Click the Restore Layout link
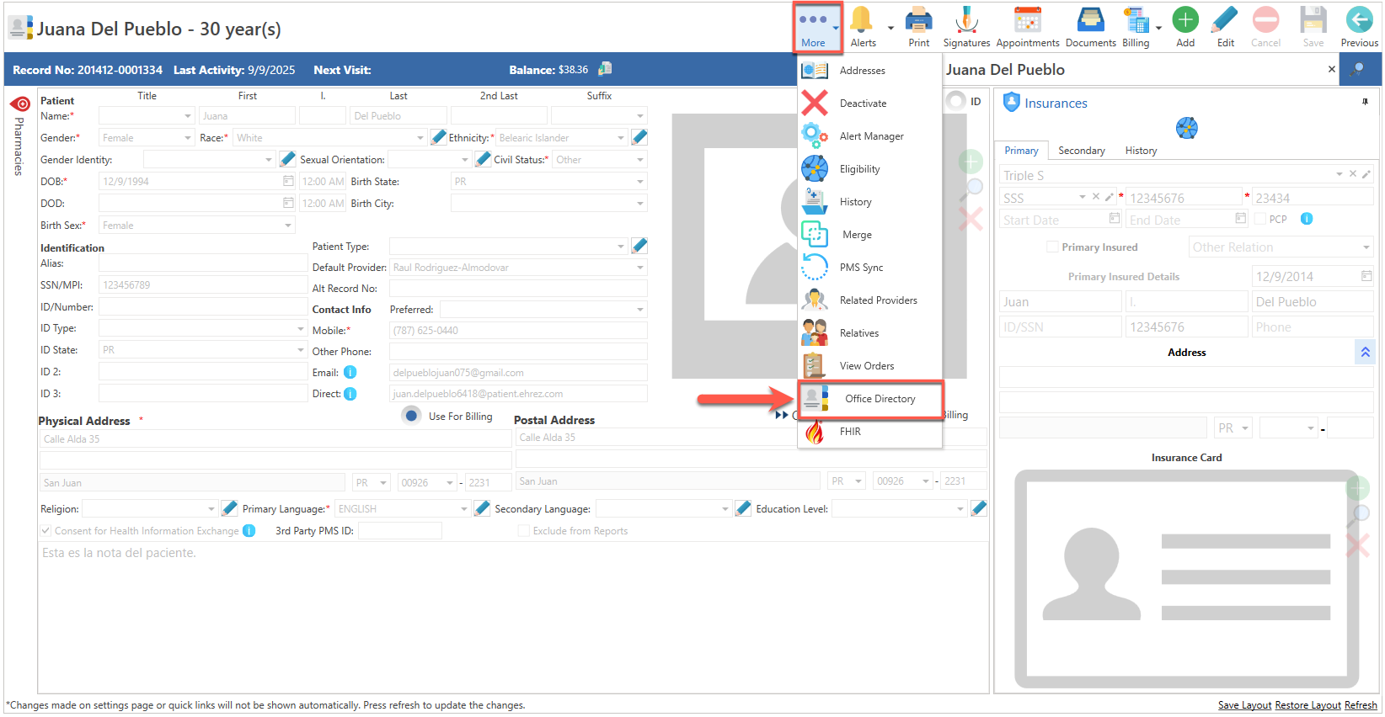 click(x=1307, y=705)
